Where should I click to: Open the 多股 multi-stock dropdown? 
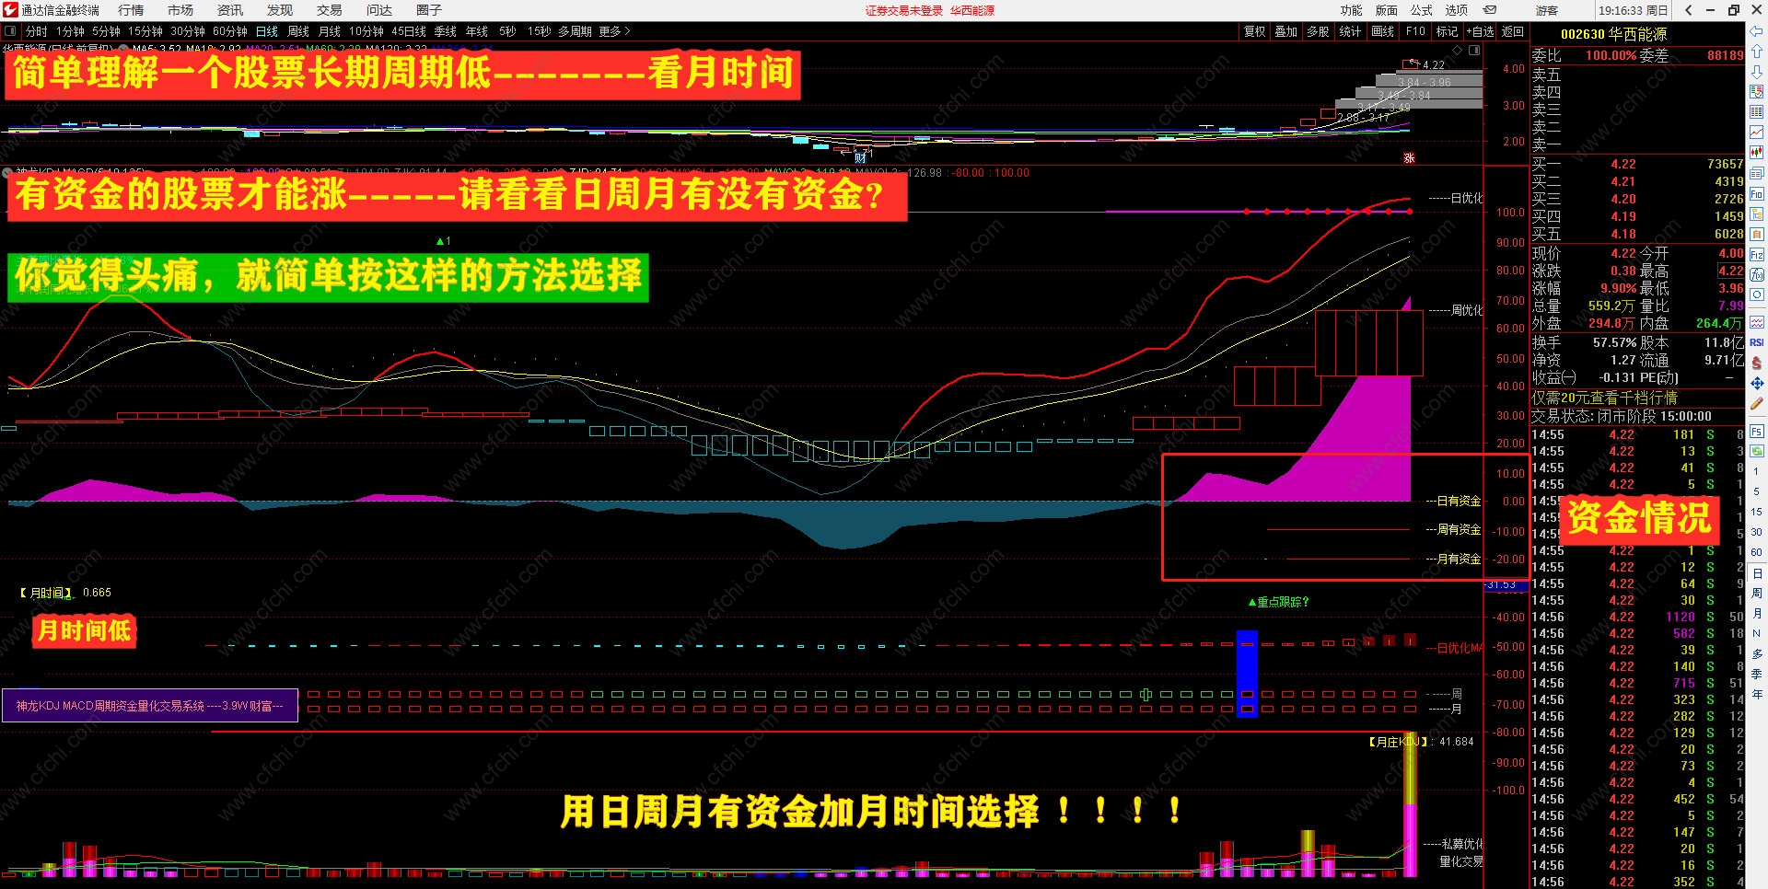point(1318,31)
